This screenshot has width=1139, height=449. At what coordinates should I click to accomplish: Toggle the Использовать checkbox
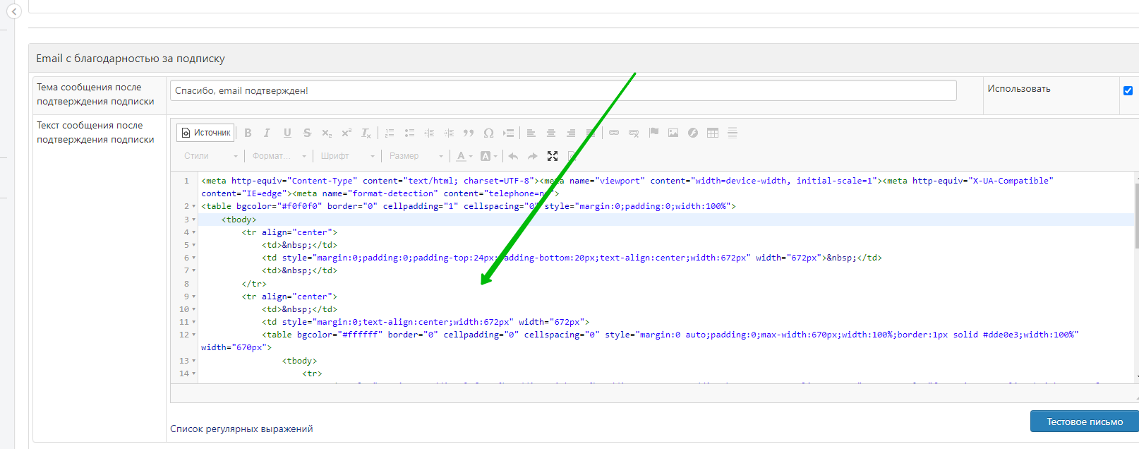tap(1128, 90)
